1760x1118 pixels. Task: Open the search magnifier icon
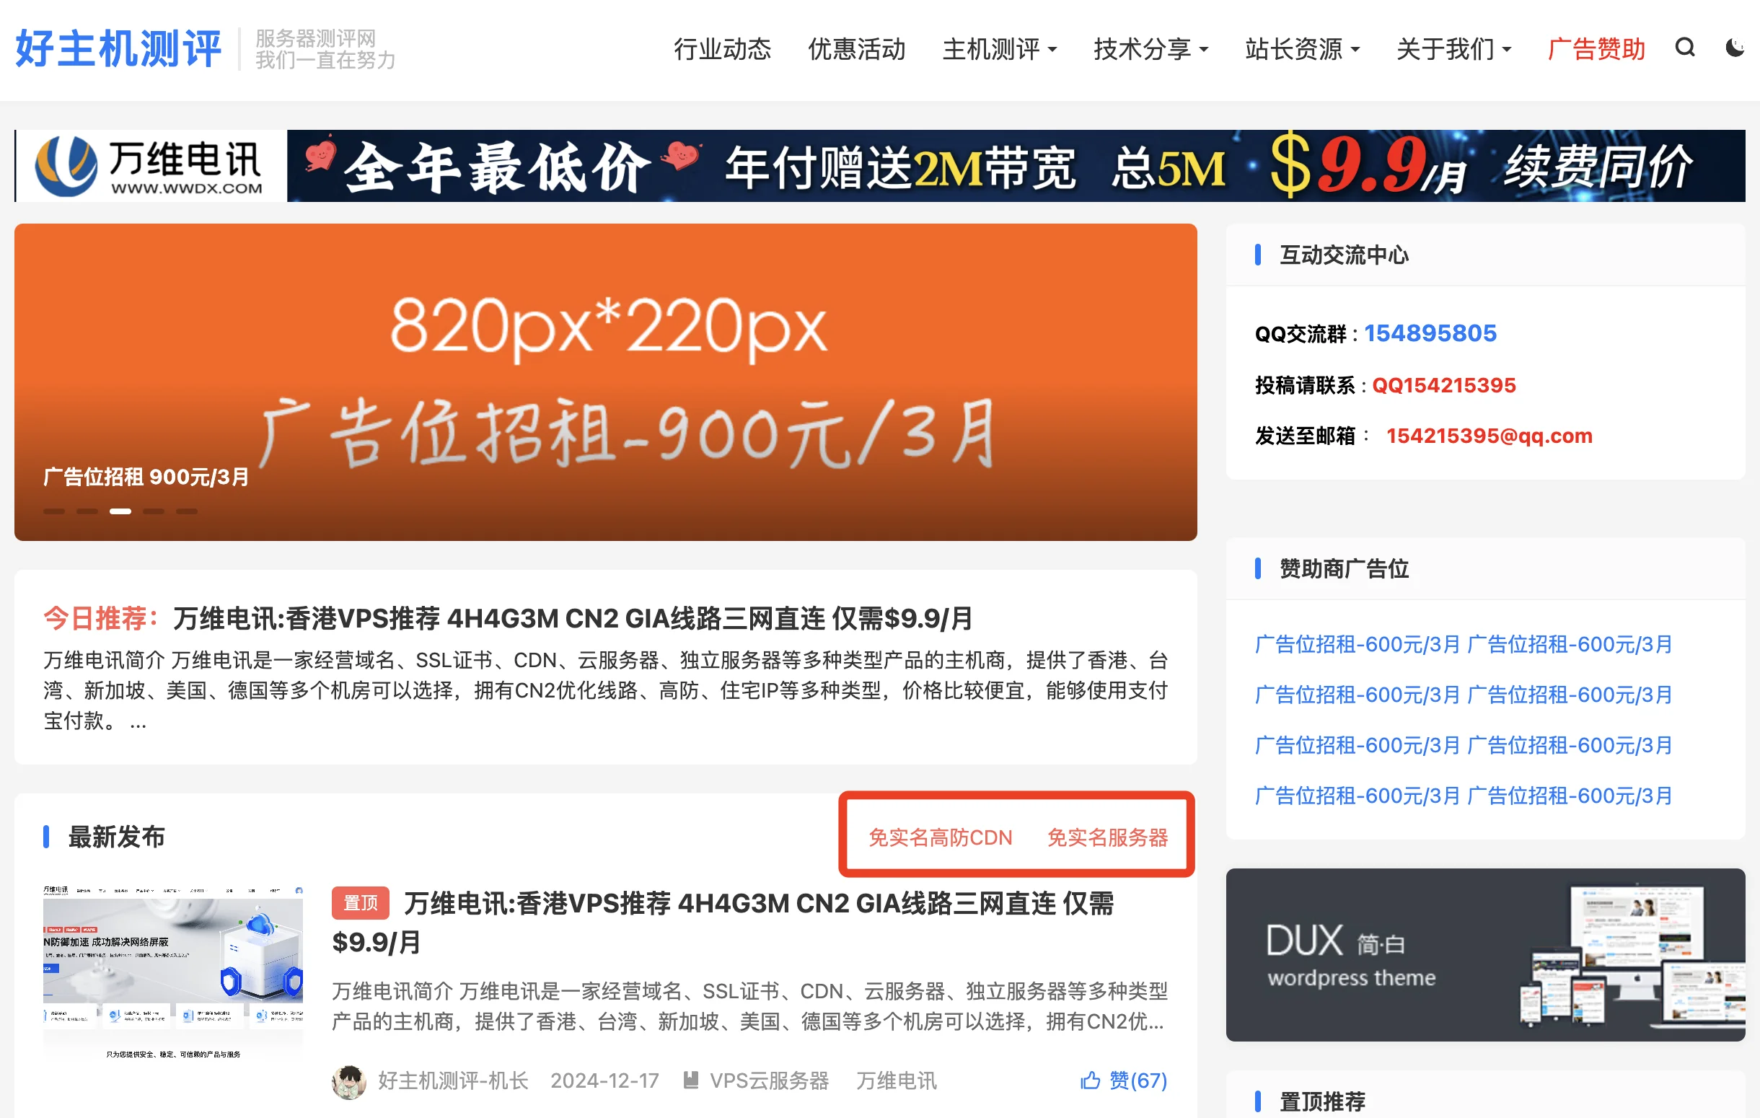point(1685,48)
